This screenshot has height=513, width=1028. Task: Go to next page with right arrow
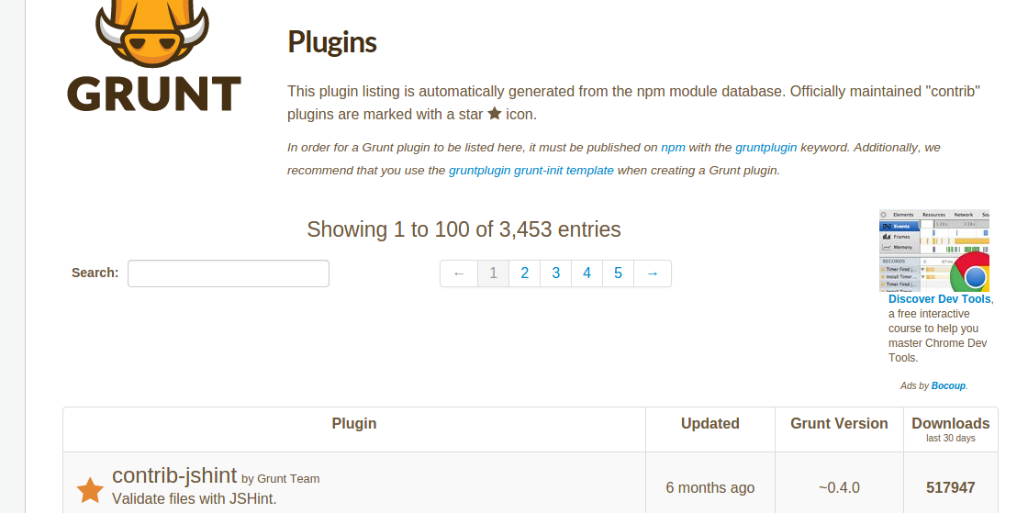coord(653,273)
